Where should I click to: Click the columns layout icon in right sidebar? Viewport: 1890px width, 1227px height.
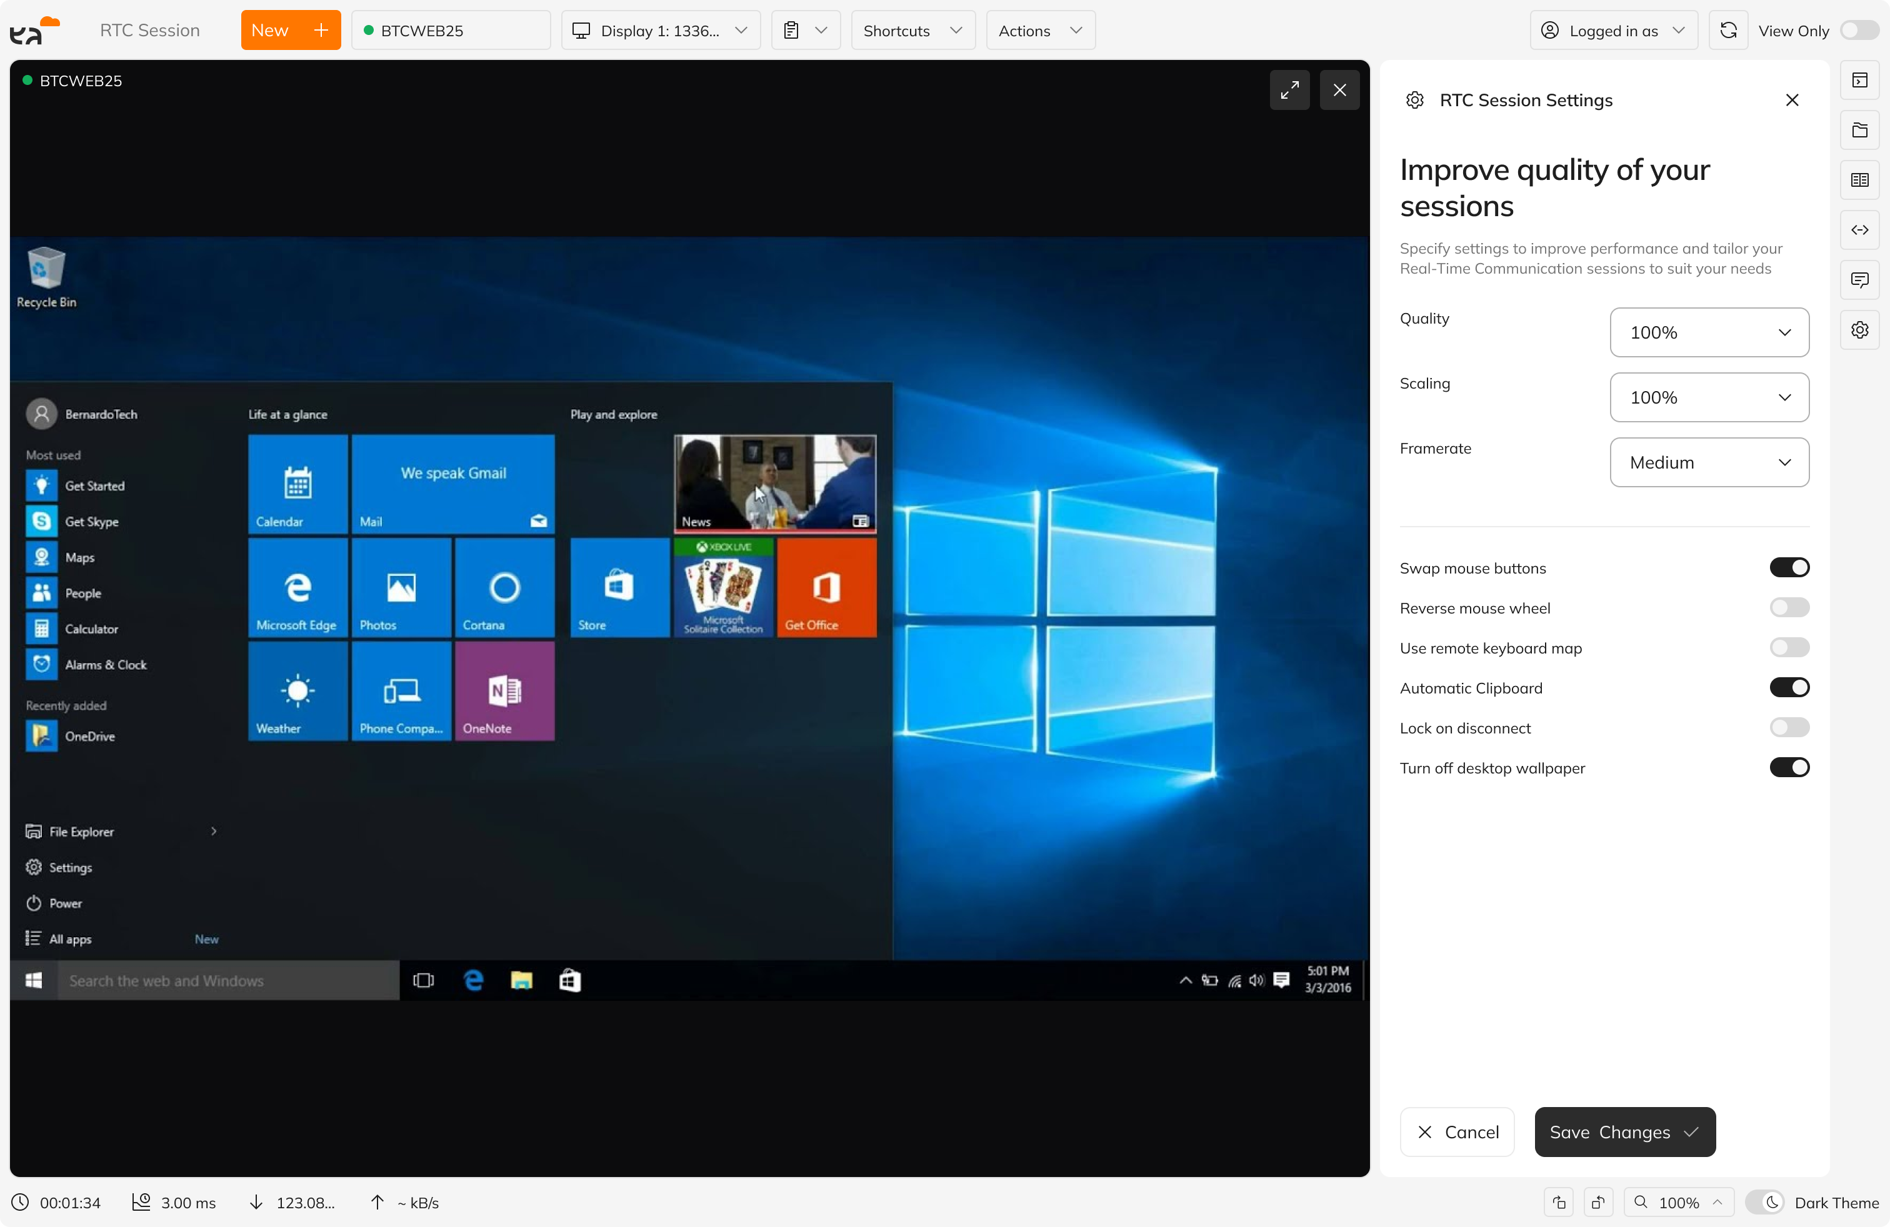pos(1859,180)
